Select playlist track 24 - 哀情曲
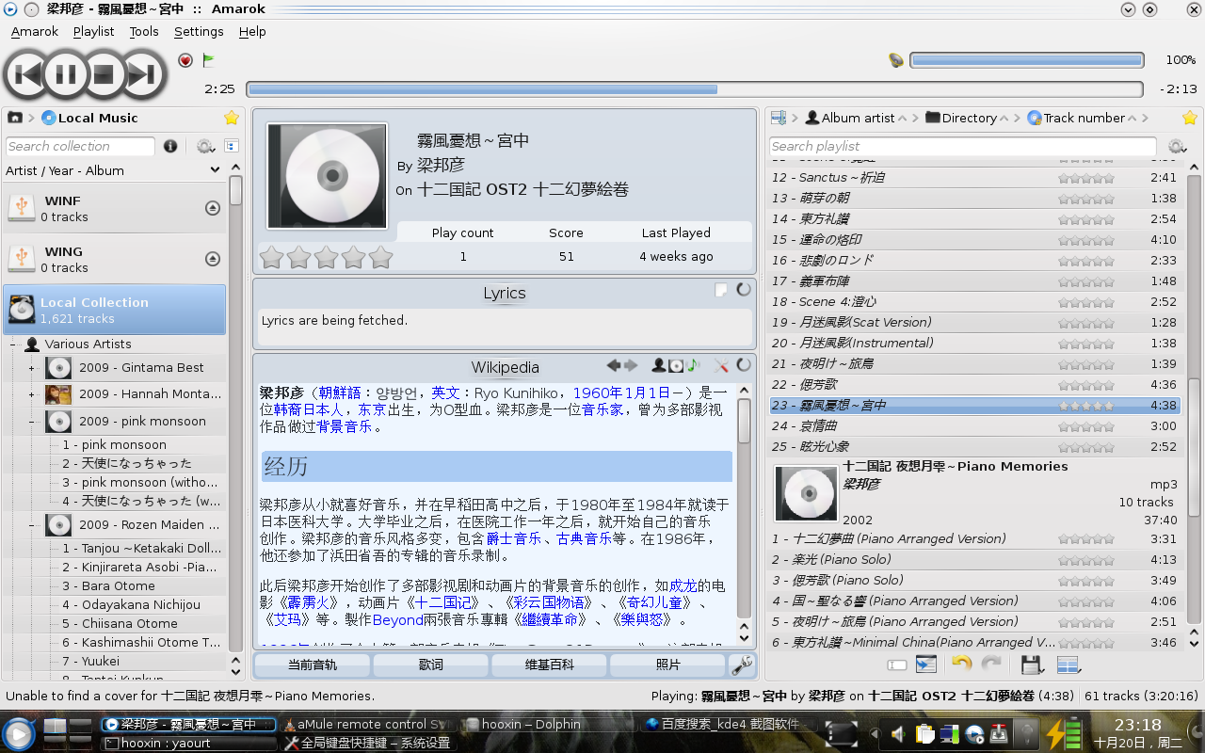 pos(975,425)
